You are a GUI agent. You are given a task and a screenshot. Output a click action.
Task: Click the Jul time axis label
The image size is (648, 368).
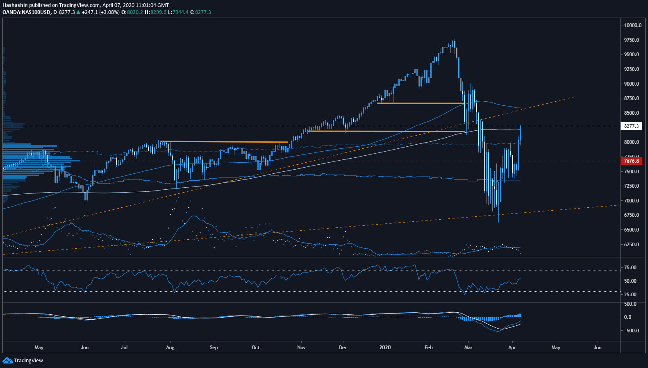(x=125, y=348)
